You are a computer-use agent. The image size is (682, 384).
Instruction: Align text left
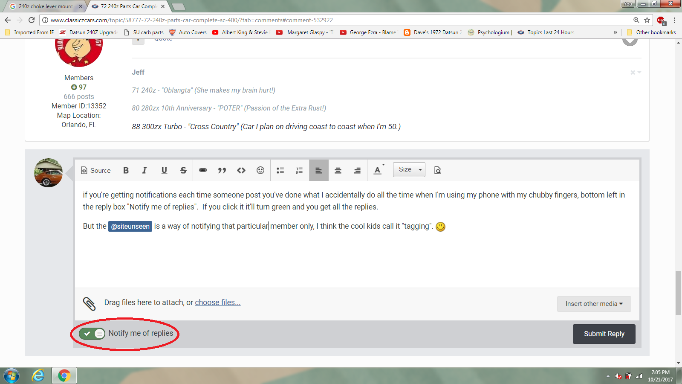click(x=319, y=170)
